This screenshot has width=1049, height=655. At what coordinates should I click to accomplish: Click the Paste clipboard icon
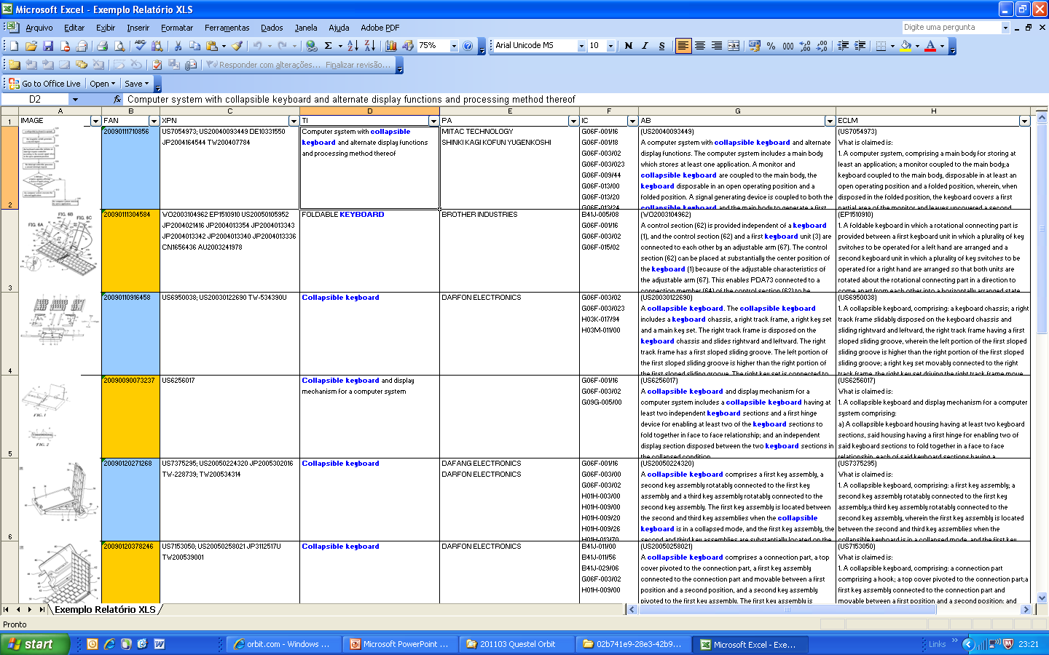coord(212,45)
